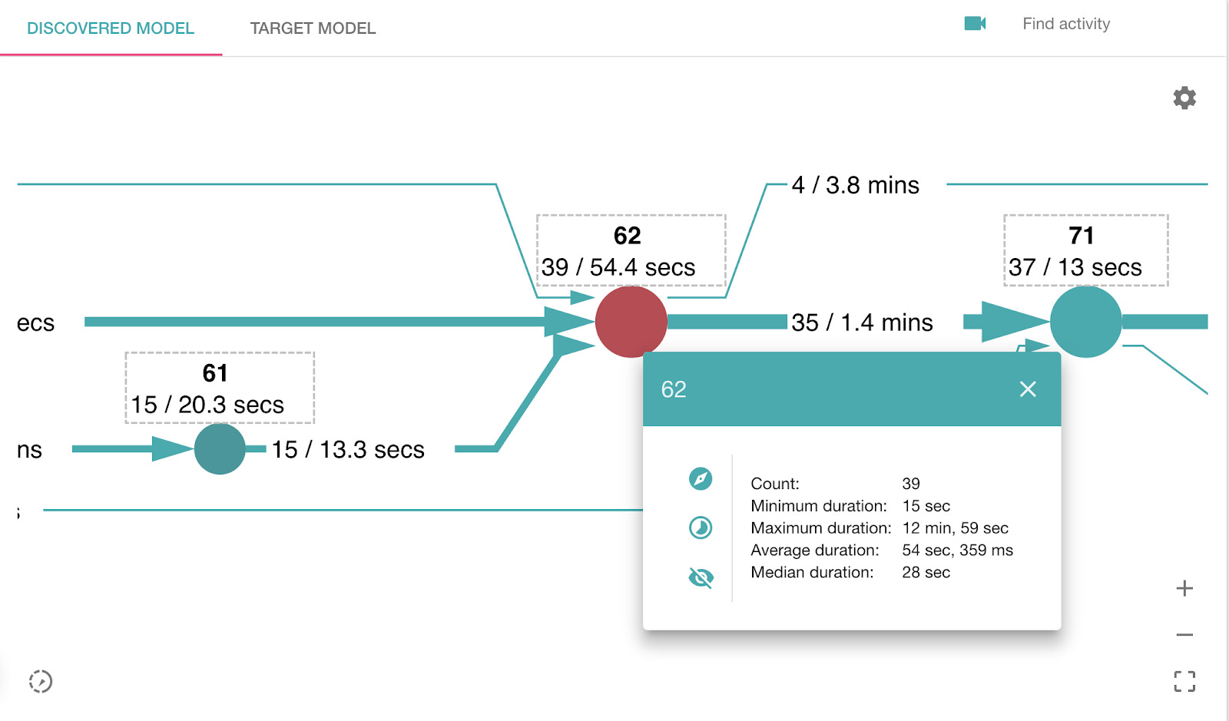
Task: Select activity node 61
Action: (220, 449)
